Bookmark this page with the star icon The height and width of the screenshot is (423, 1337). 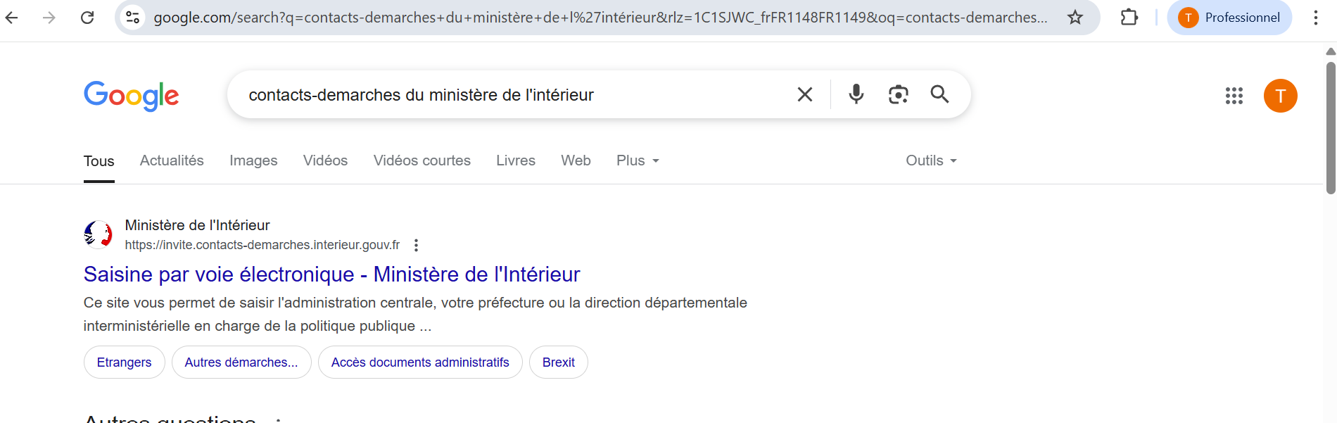point(1075,18)
